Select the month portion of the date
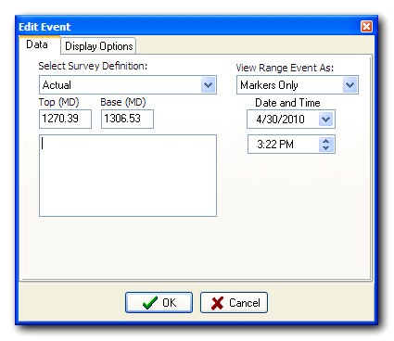 click(x=259, y=120)
